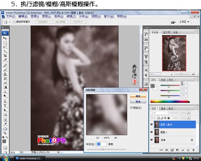
Task: Toggle lock image pixels brush icon
Action: [162, 118]
